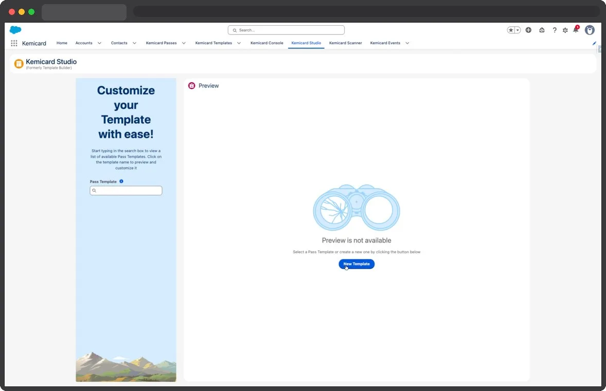Expand the Accounts tab chevron
This screenshot has height=391, width=606.
(x=99, y=43)
